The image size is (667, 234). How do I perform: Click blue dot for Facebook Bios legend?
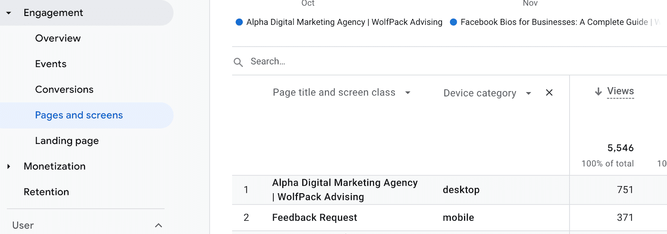pos(454,22)
